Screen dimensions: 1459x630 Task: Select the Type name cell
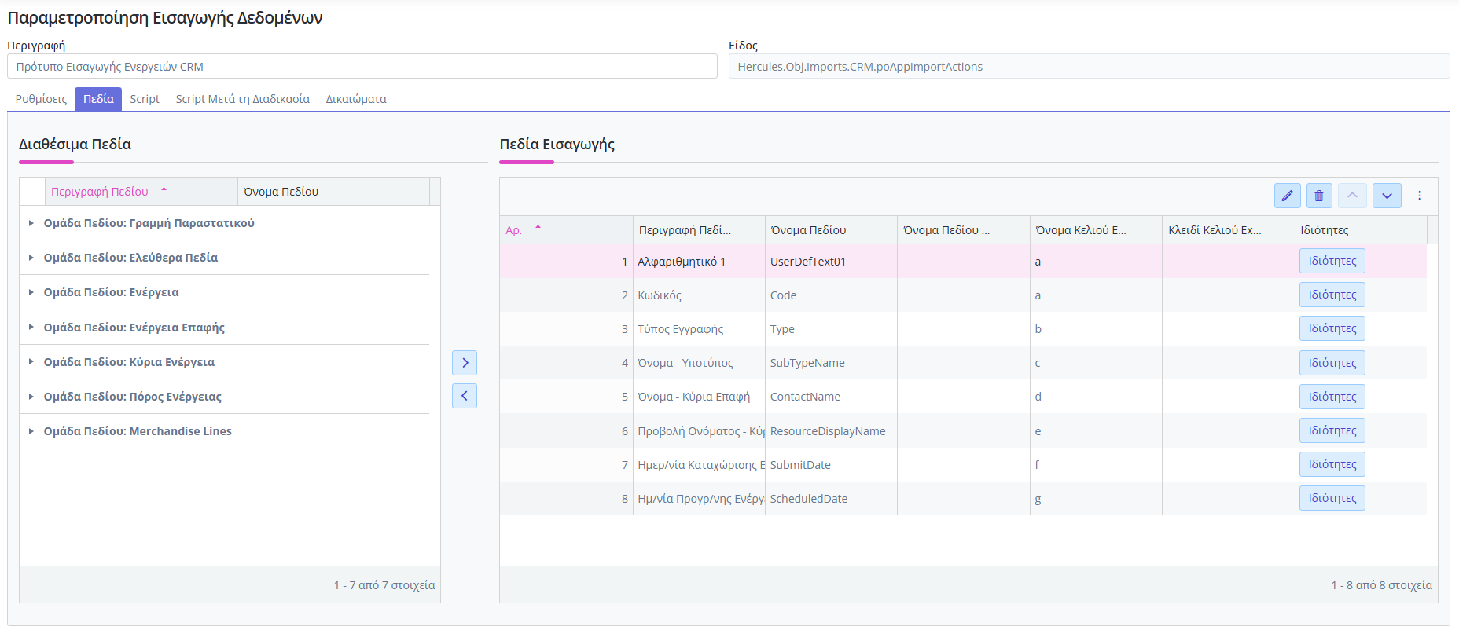831,329
